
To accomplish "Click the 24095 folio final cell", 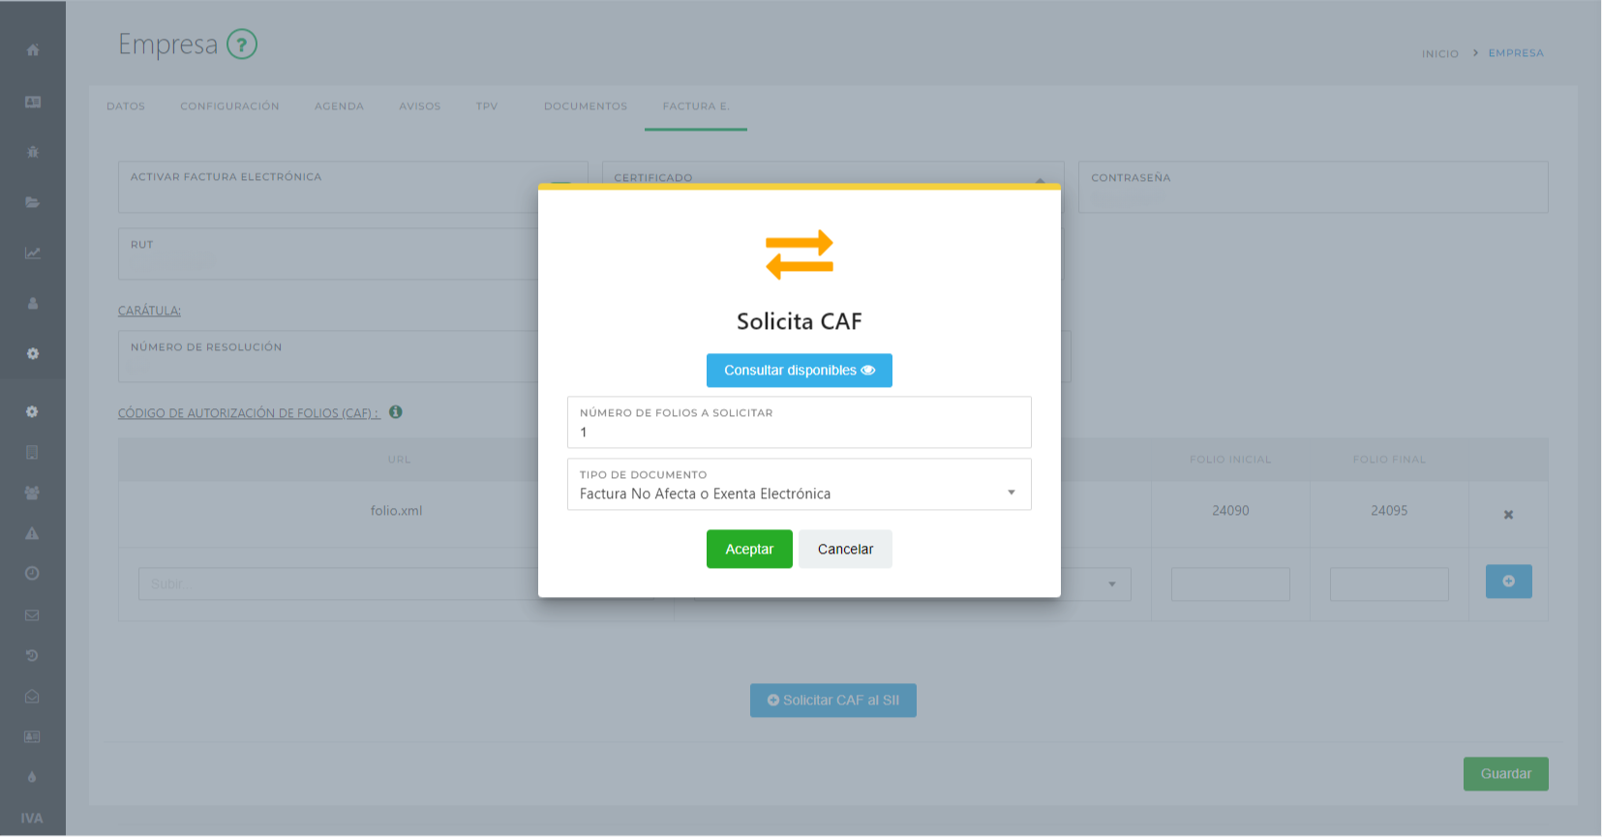I will 1389,511.
